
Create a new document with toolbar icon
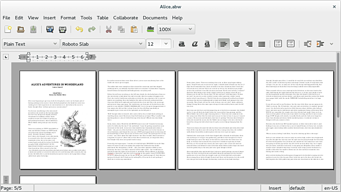tap(8, 30)
